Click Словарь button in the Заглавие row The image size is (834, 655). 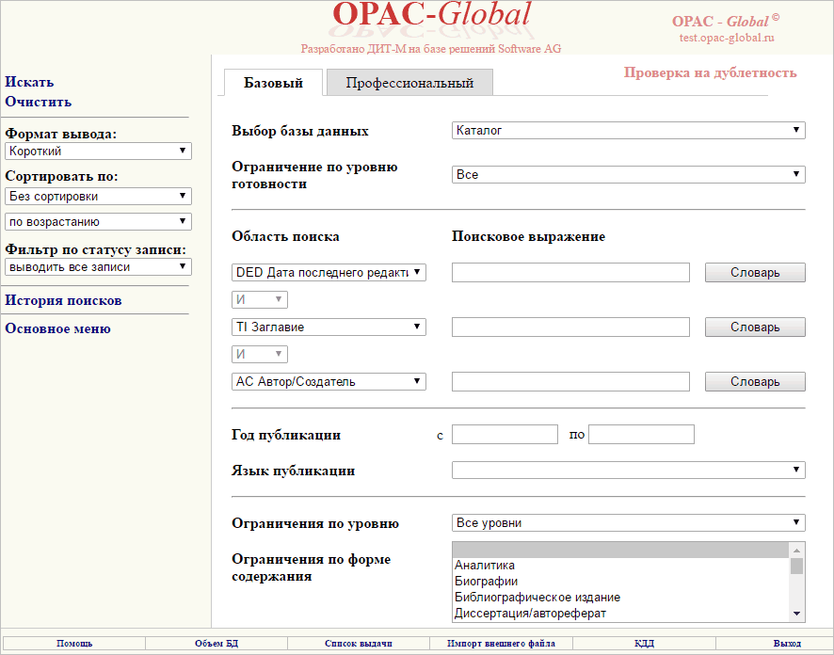pos(755,327)
